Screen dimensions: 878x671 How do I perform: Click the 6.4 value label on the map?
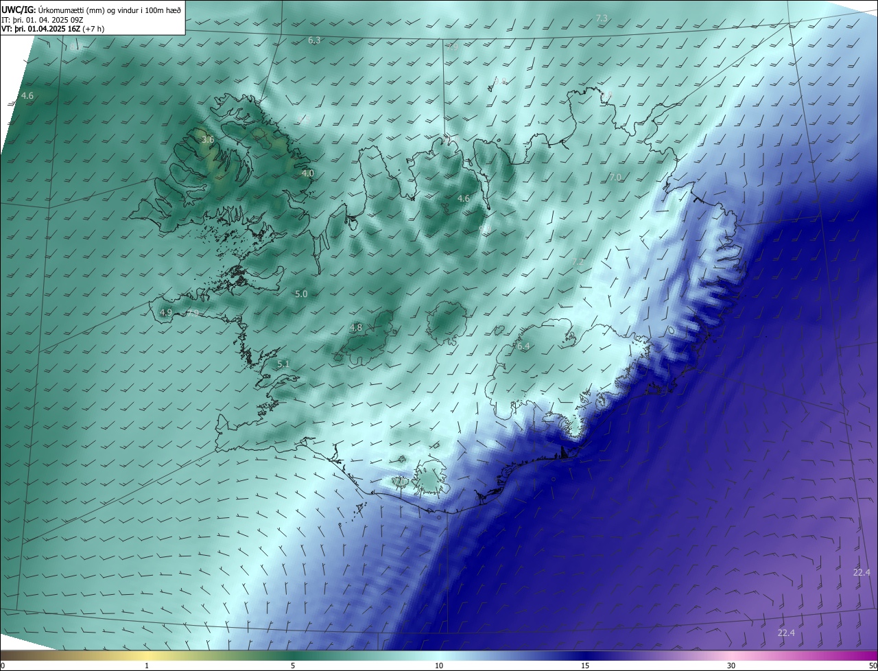523,346
